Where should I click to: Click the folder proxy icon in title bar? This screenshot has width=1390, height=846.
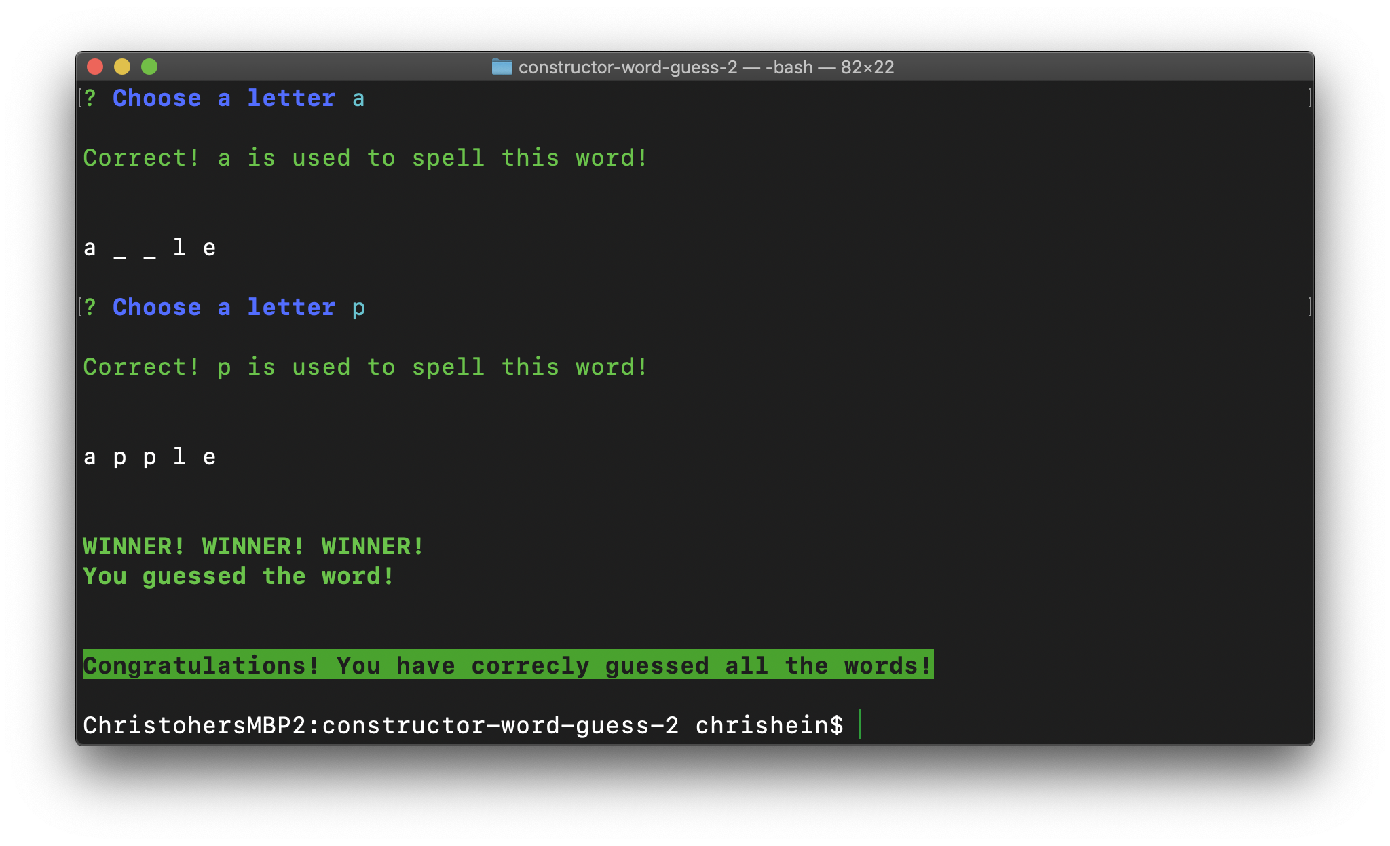point(502,67)
